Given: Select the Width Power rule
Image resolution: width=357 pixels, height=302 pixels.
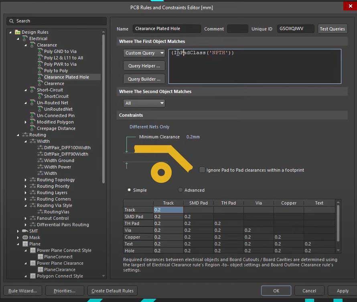Looking at the screenshot, I should coord(57,167).
